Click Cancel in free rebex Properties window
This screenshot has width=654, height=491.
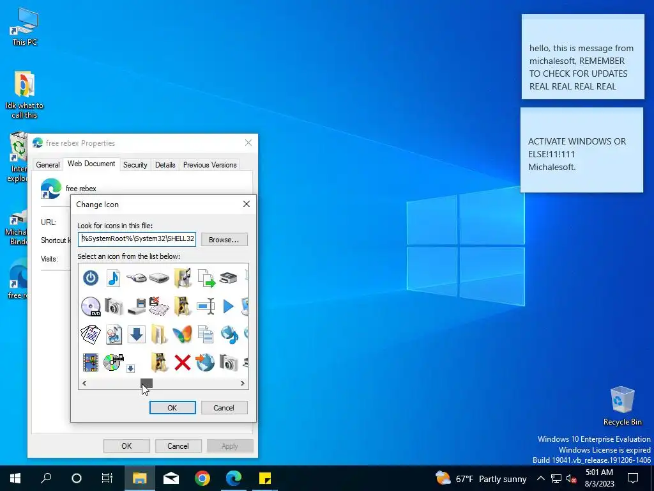coord(178,446)
